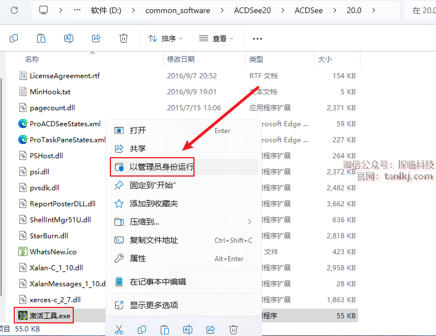Choose 打开 in the context menu
The width and height of the screenshot is (436, 336).
pos(184,130)
